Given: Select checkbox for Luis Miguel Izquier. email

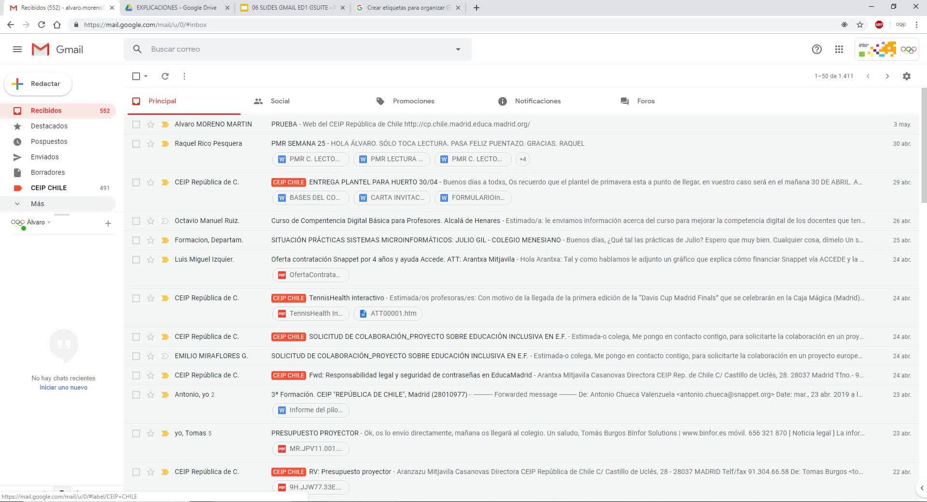Looking at the screenshot, I should click(136, 260).
